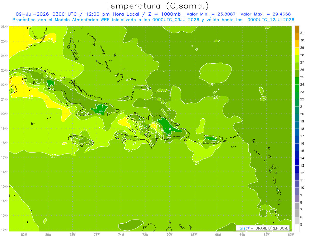This screenshot has width=309, height=238.
Task: Click the 13N latitude axis label
Action: (x=4, y=215)
